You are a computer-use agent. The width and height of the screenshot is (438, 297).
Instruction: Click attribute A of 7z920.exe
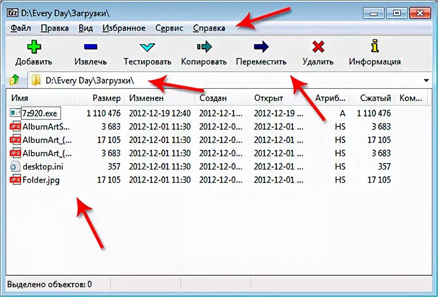point(342,113)
